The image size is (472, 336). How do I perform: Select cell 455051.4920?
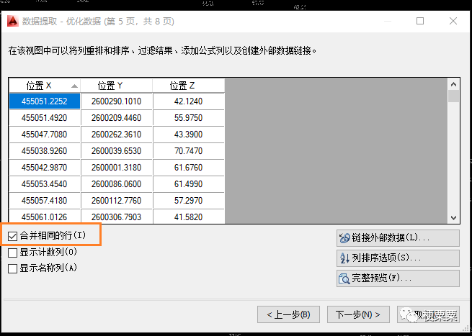point(45,118)
